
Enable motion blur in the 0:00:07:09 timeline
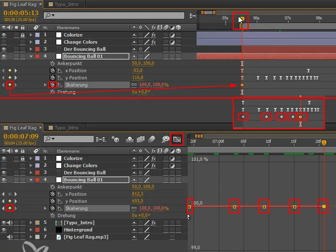(x=152, y=139)
